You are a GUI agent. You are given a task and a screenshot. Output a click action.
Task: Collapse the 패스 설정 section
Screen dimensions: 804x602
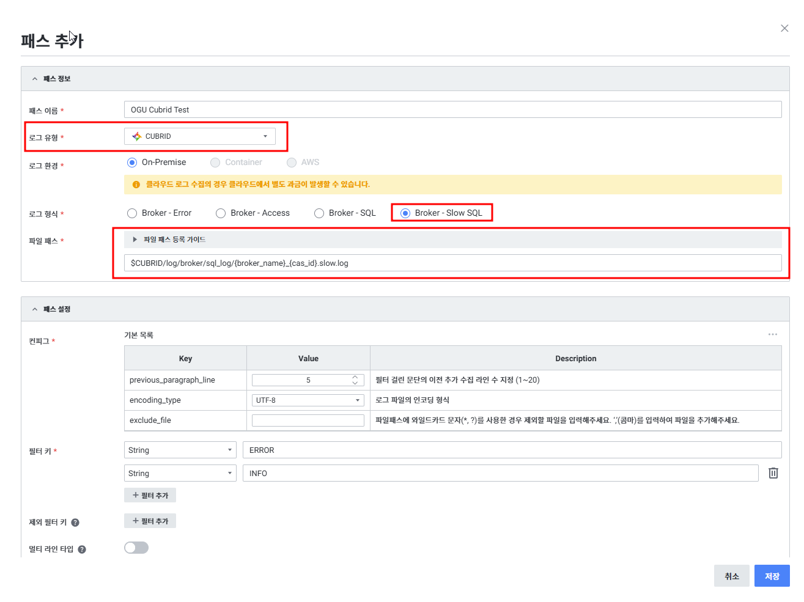click(x=35, y=309)
